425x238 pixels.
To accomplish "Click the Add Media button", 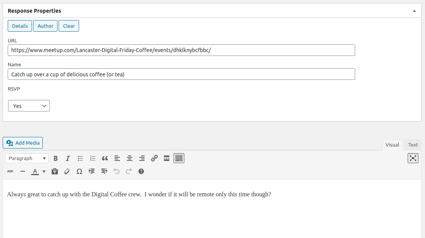I will (23, 143).
